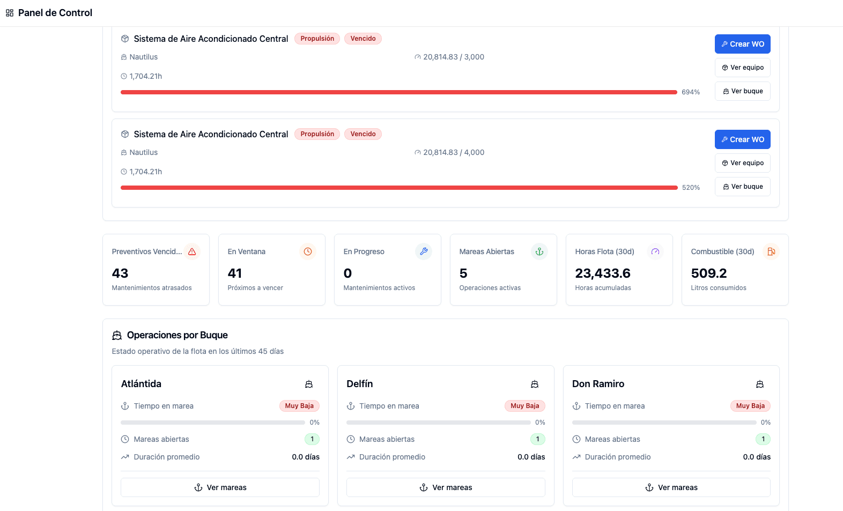Click the Panel de Control grid icon

pos(10,13)
